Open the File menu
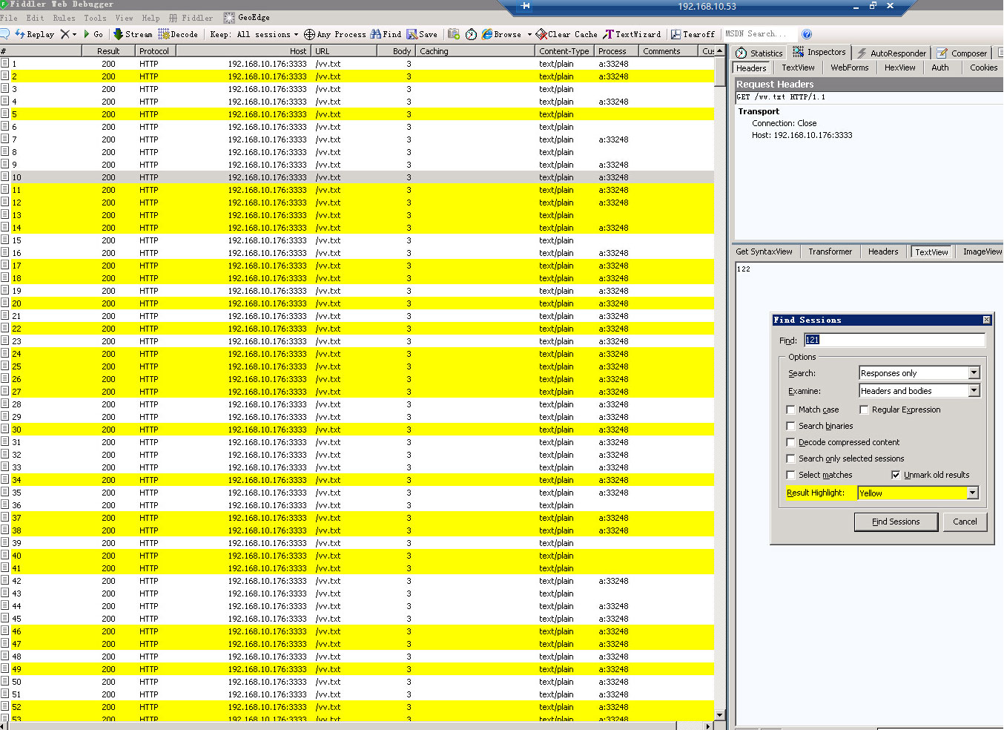Image resolution: width=1004 pixels, height=730 pixels. [9, 18]
